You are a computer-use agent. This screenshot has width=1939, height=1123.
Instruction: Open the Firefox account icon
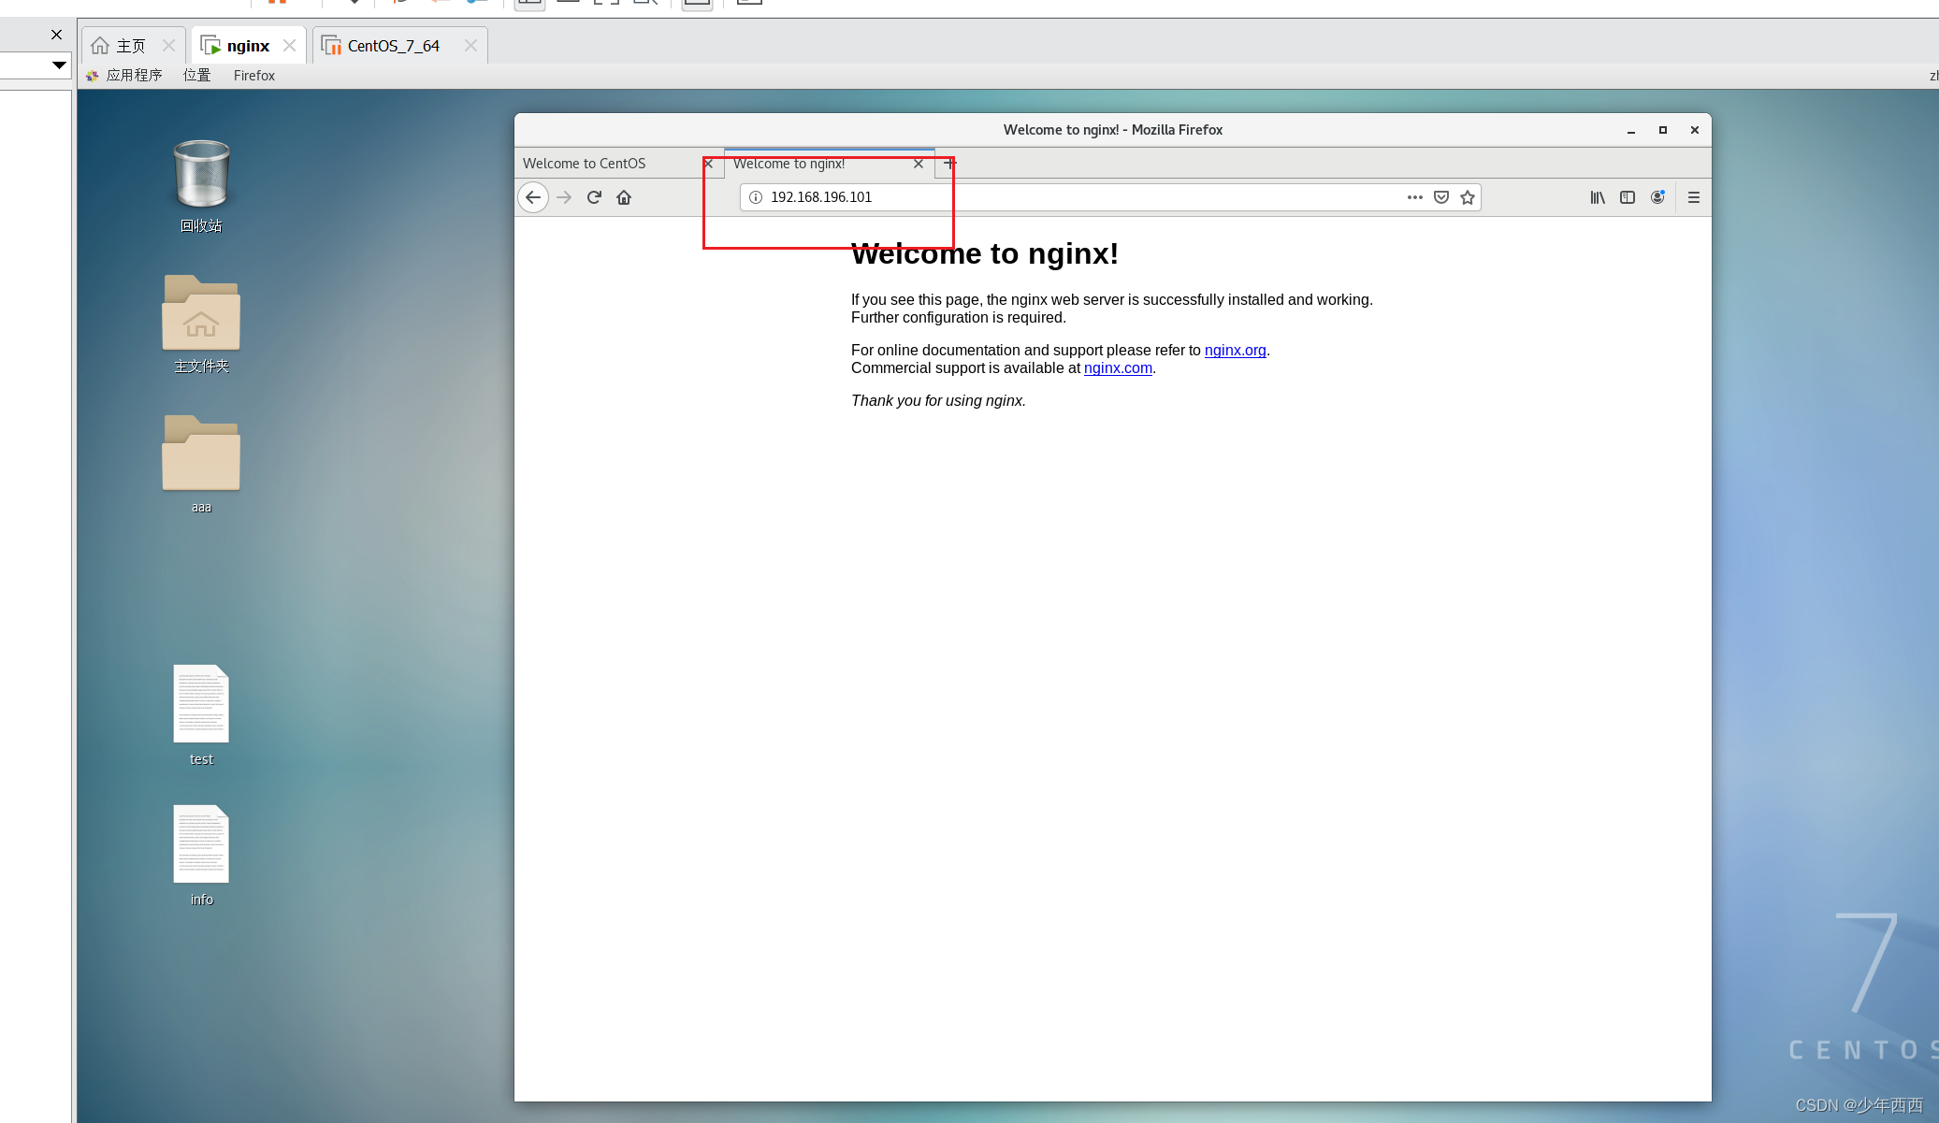pyautogui.click(x=1657, y=197)
